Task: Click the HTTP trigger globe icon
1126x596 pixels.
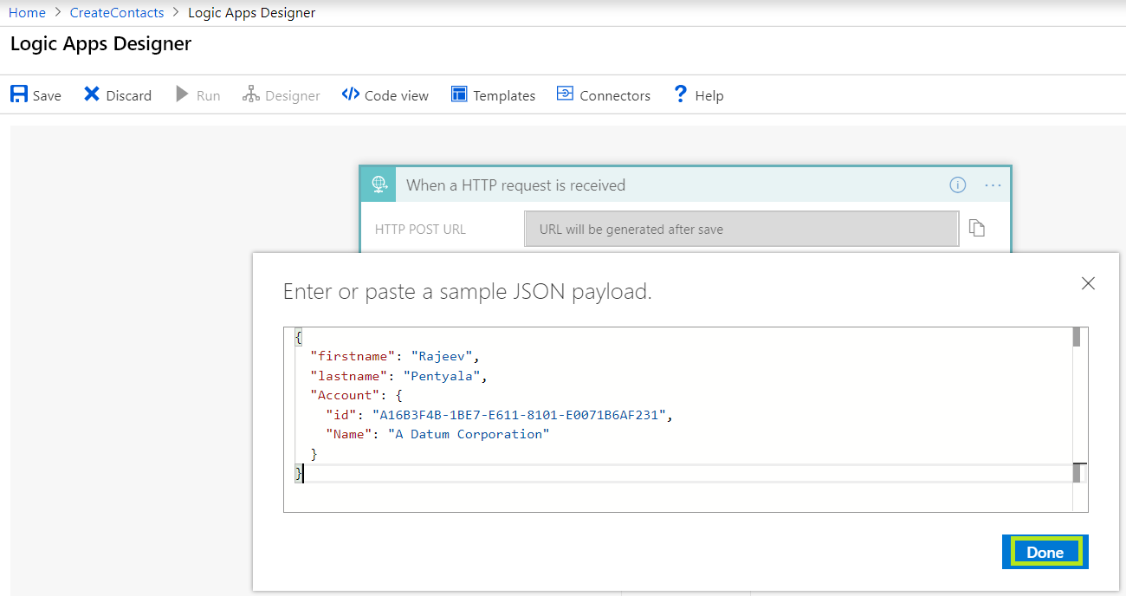Action: coord(377,184)
